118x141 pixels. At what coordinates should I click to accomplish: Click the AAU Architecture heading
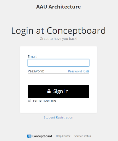58,7
